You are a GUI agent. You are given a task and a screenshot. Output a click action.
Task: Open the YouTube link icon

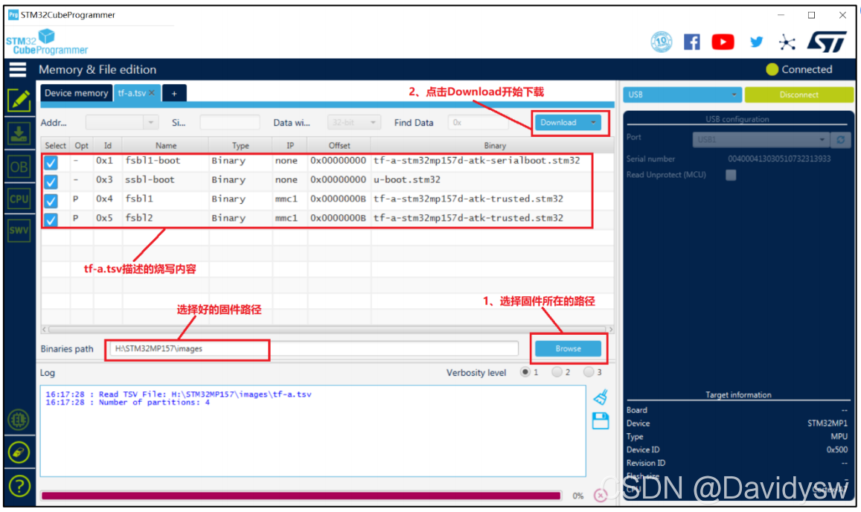coord(723,42)
